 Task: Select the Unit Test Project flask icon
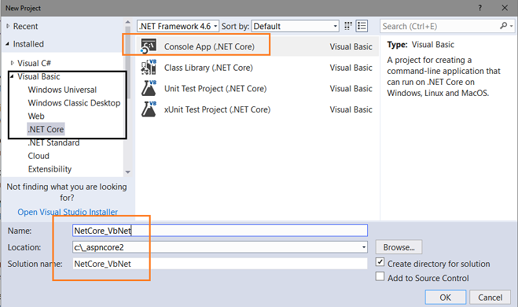click(x=149, y=88)
